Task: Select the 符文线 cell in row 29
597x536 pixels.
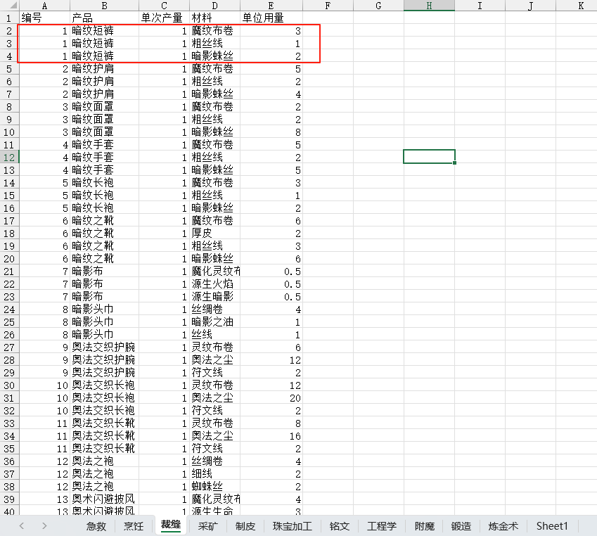Action: point(214,373)
